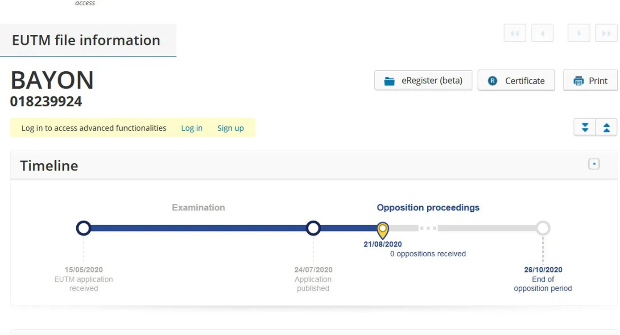
Task: Jump to the last record
Action: (x=606, y=33)
